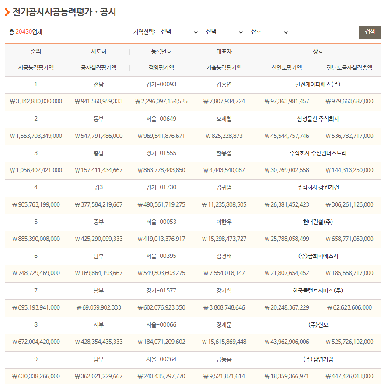388x384 pixels.
Task: Click the orange arrow icon beside page title
Action: pyautogui.click(x=7, y=12)
